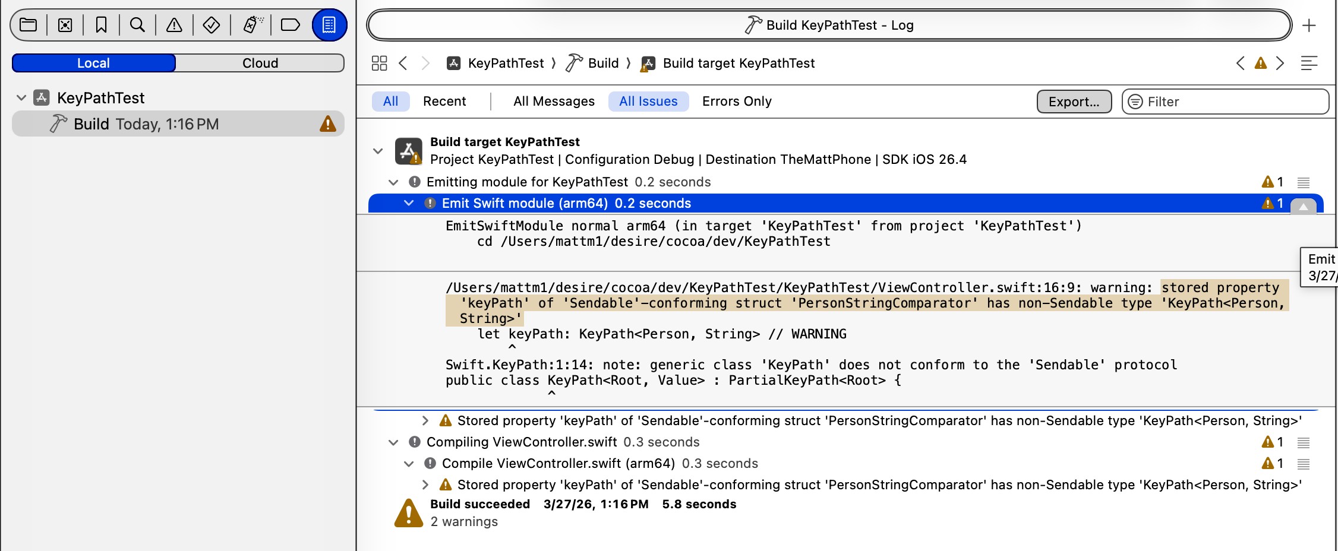
Task: Click the 'public class KeyPath' declaration line
Action: pyautogui.click(x=674, y=380)
